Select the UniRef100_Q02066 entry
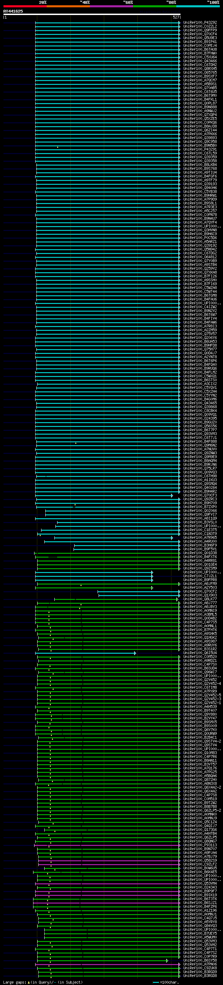This screenshot has height=985, width=223. click(200, 511)
